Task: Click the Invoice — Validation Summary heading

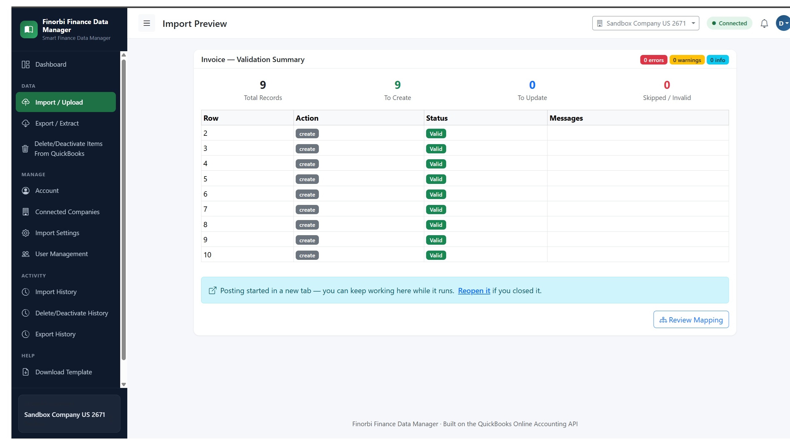Action: tap(253, 60)
